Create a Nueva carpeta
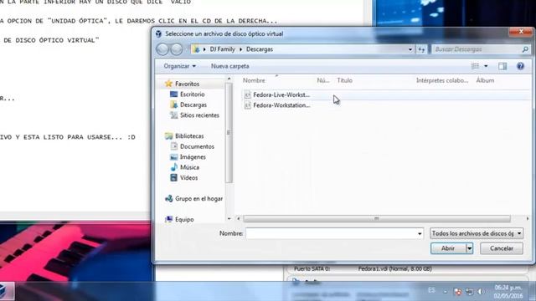The height and width of the screenshot is (301, 536). [x=230, y=66]
